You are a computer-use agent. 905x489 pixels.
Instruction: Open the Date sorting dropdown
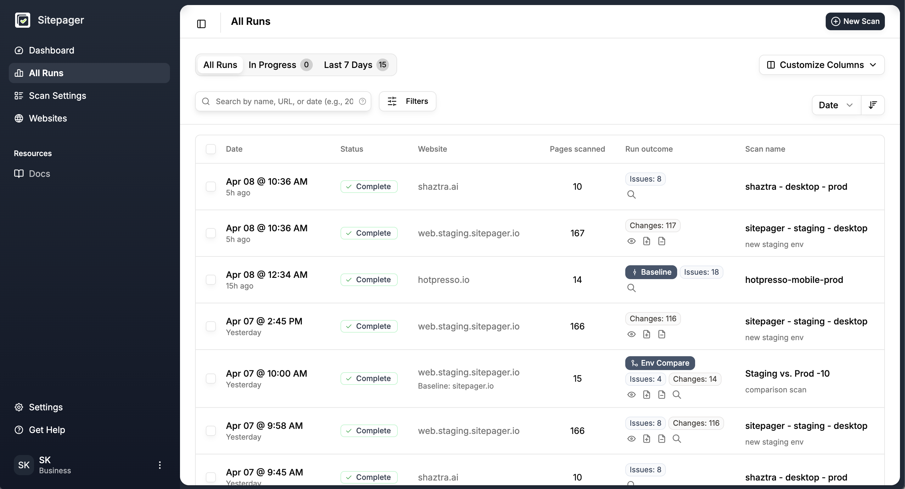[x=836, y=105]
